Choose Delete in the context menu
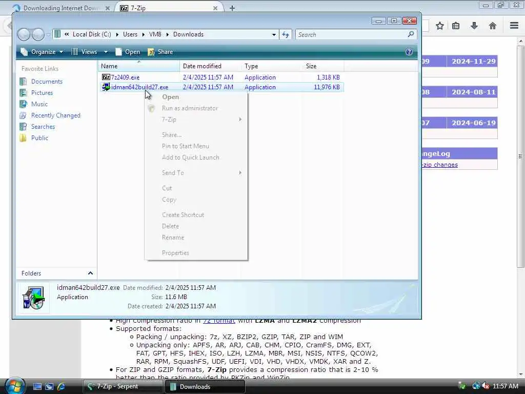525x394 pixels. click(x=196, y=226)
